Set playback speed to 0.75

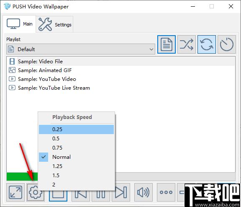click(76, 148)
